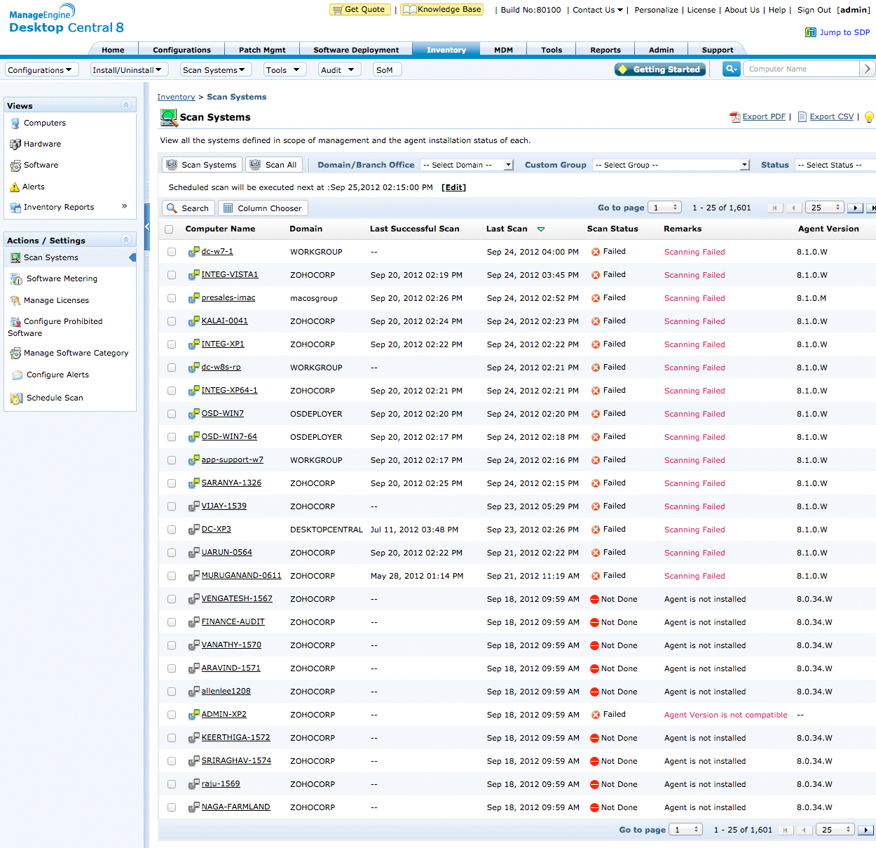876x848 pixels.
Task: Click the Manage Software Category icon
Action: pyautogui.click(x=15, y=354)
